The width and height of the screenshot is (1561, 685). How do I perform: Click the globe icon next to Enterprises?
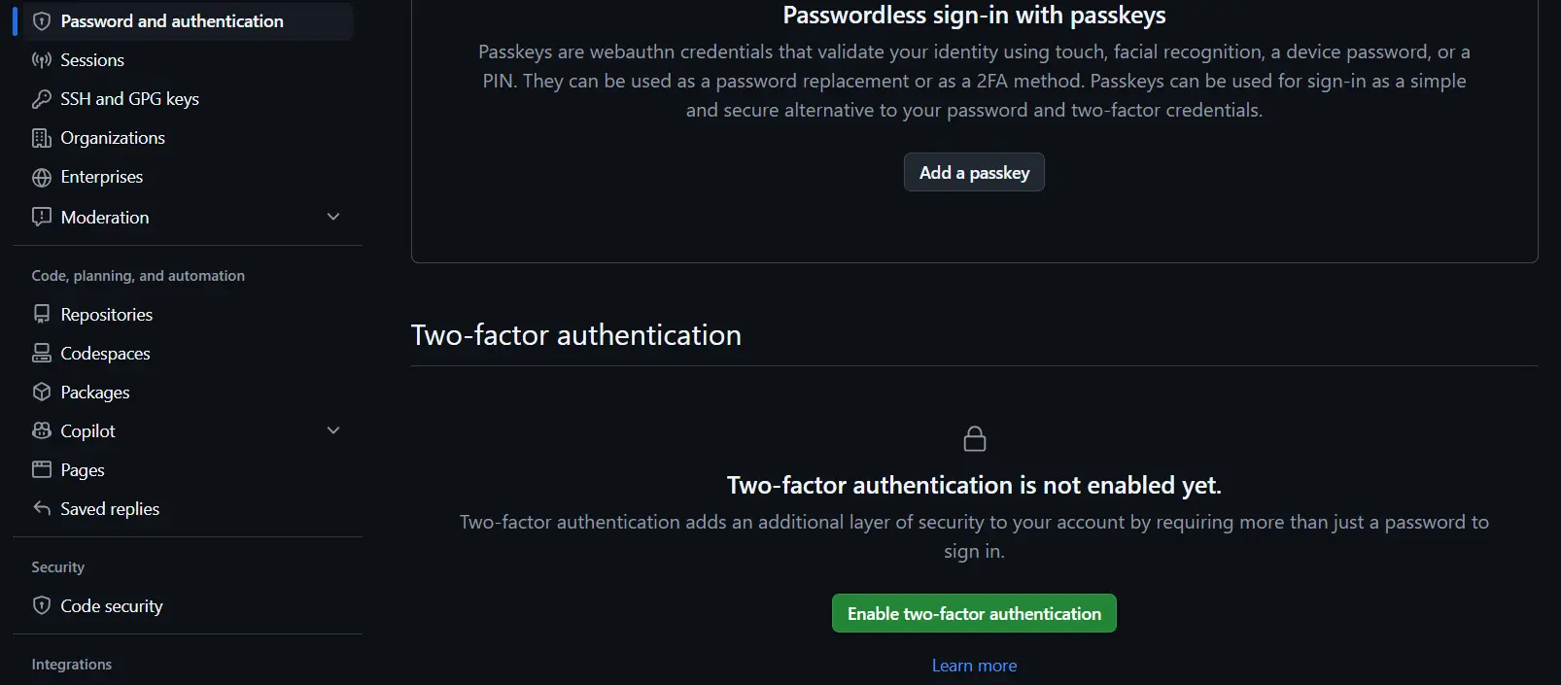[42, 177]
